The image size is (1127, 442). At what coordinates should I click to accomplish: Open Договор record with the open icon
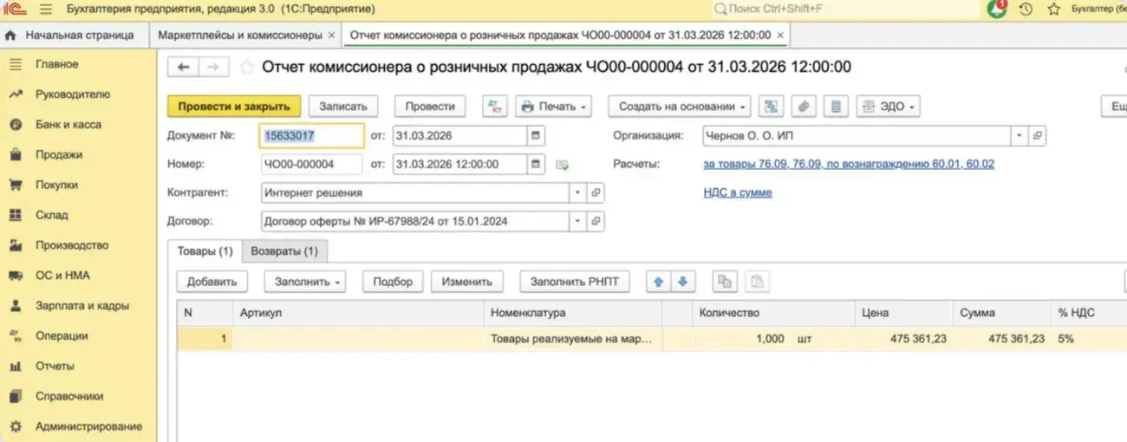pos(596,222)
